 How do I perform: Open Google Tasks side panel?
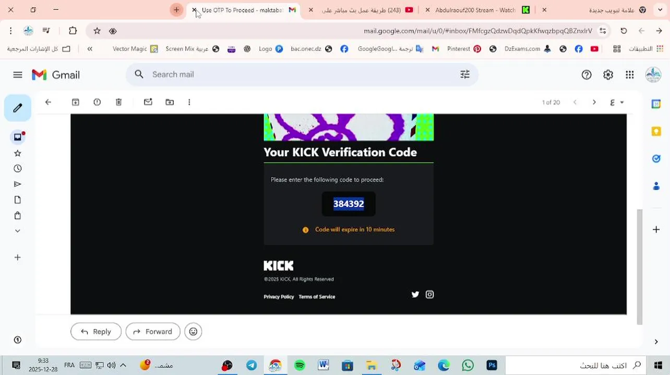coord(656,158)
